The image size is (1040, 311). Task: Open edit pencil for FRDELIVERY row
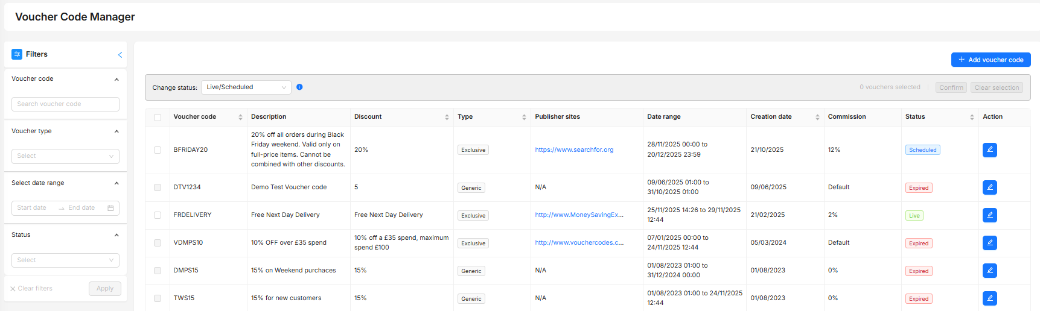point(989,215)
